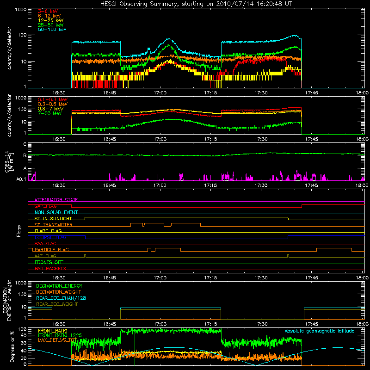Click the 16:45 tick label under the keV panel
This screenshot has width=370, height=370.
coord(109,93)
